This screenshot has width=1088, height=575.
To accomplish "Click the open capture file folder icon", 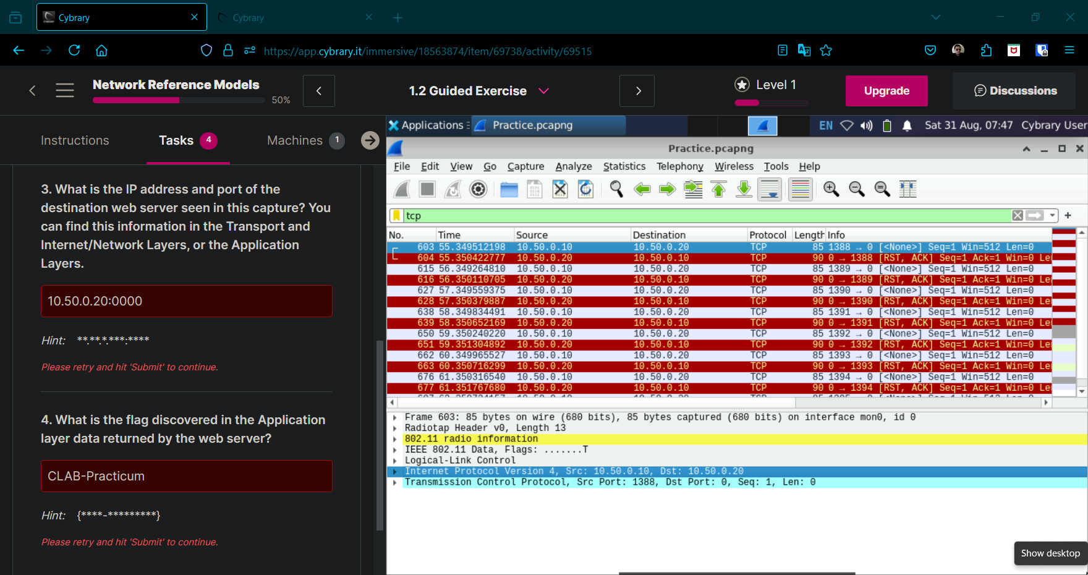I will tap(509, 189).
